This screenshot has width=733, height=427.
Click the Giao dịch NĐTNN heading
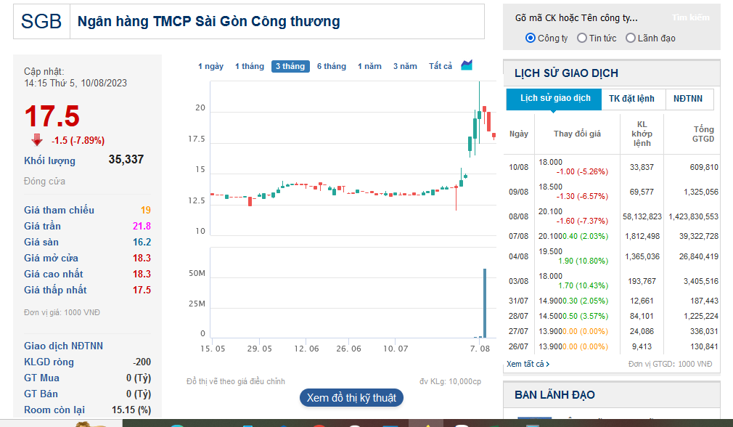[x=64, y=346]
